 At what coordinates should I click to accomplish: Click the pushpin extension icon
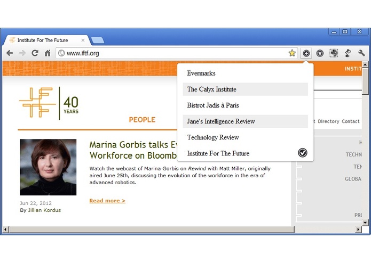point(348,53)
